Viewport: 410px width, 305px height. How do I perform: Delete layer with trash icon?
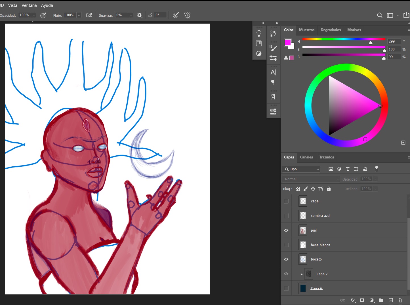click(400, 300)
